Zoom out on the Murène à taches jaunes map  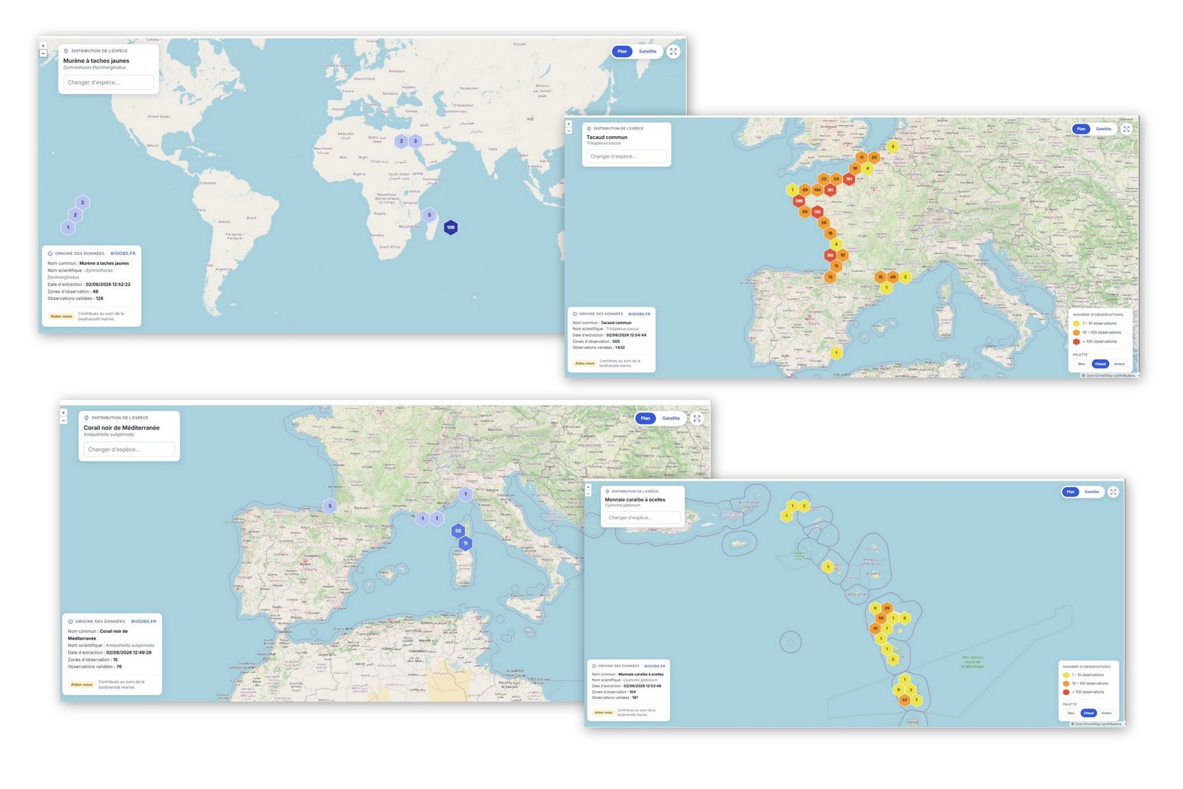pos(43,53)
